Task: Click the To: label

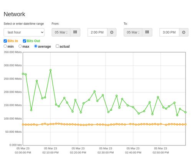Action: click(x=126, y=24)
